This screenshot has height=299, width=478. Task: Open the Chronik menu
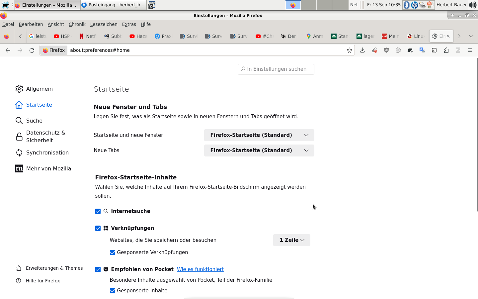[x=77, y=24]
